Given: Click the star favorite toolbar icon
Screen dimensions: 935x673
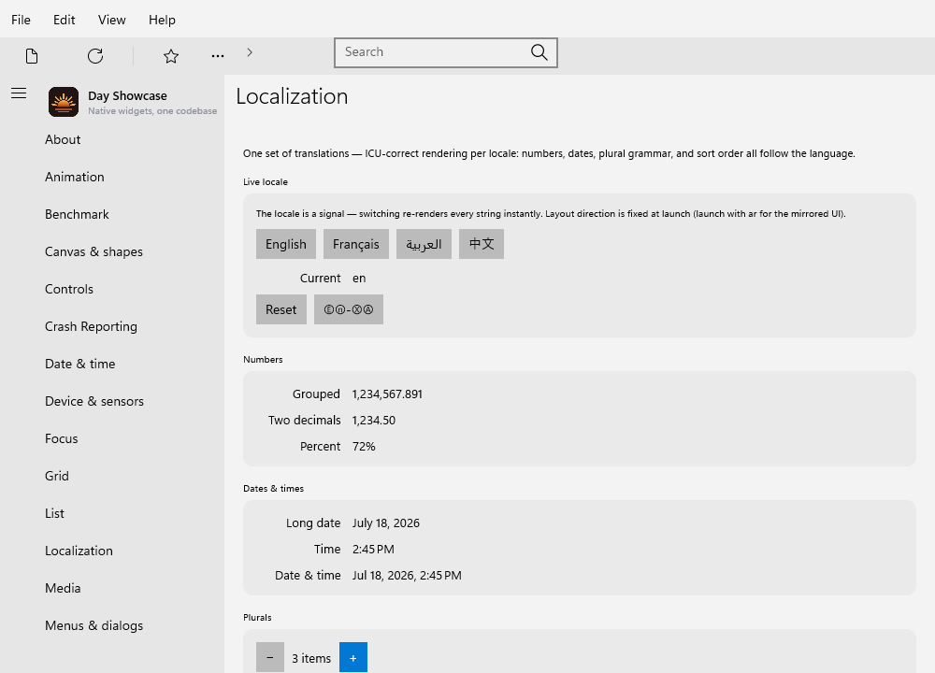Looking at the screenshot, I should click(171, 56).
